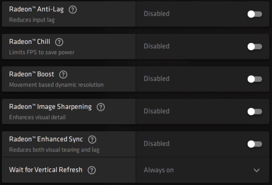Screen dimensions: 272x185
Task: Click the question mark next to Image Sharpening
Action: pos(101,107)
